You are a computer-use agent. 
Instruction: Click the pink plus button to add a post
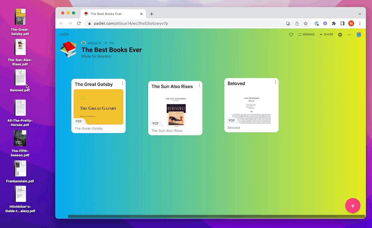tap(353, 205)
